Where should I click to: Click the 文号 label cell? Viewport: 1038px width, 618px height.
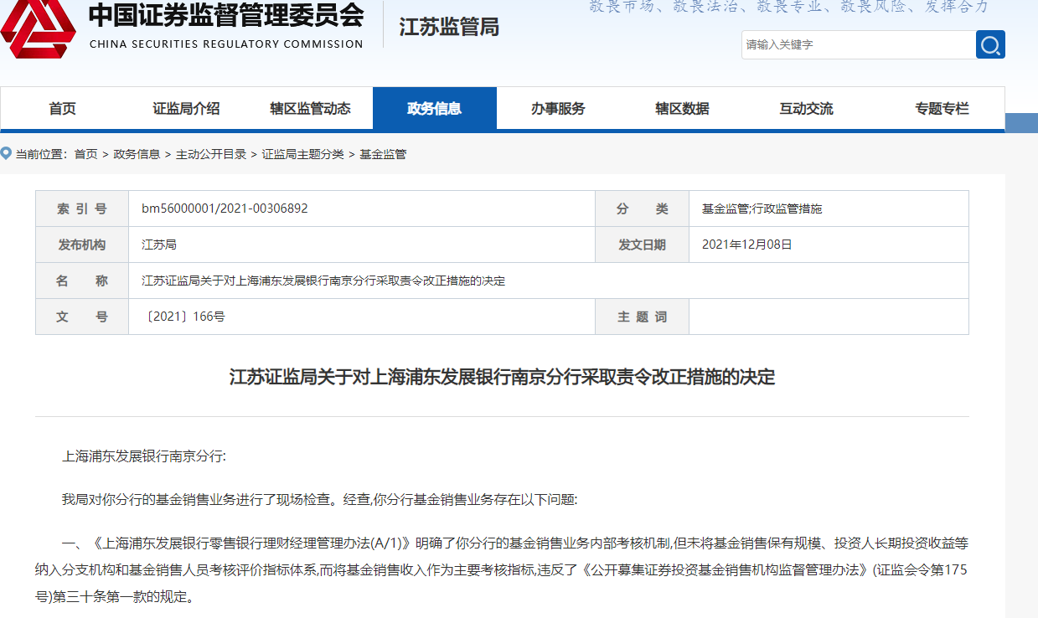click(82, 317)
